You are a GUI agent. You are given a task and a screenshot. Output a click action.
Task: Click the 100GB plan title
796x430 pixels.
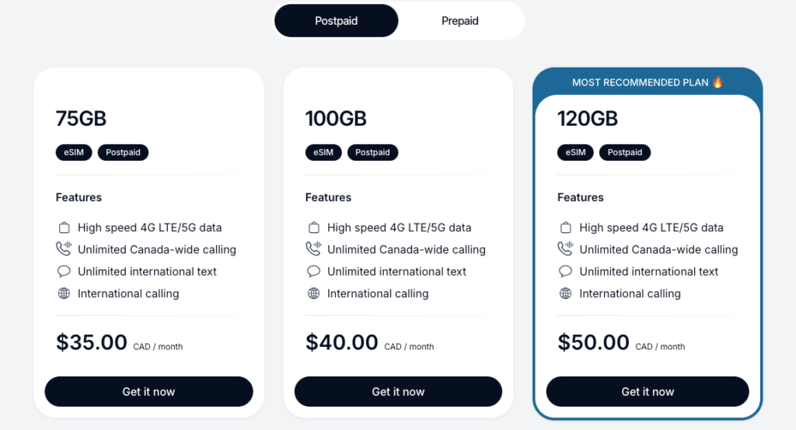click(336, 119)
